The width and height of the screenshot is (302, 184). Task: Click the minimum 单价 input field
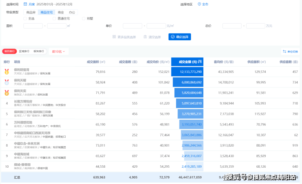coord(133,26)
